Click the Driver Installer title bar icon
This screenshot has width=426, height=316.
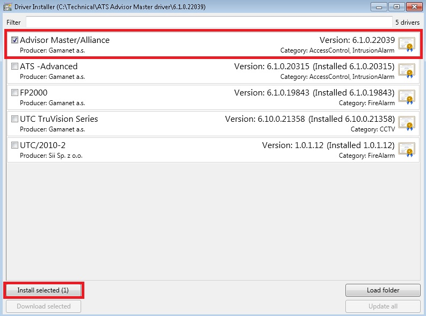point(8,6)
